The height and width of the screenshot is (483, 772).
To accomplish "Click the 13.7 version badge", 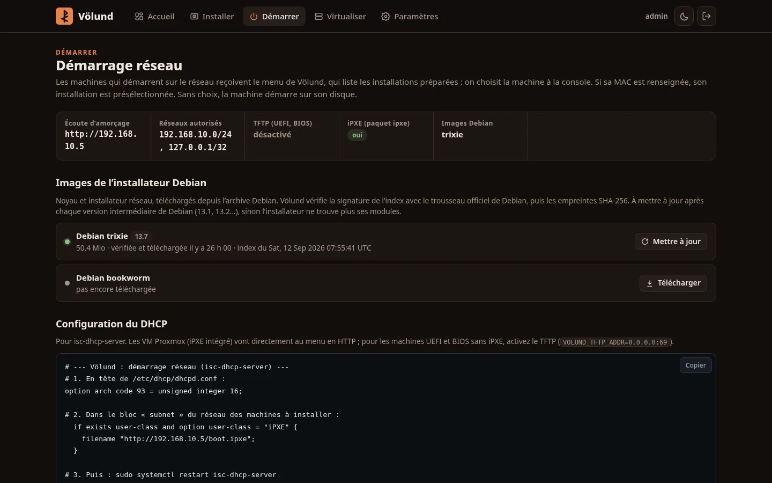I will click(142, 236).
